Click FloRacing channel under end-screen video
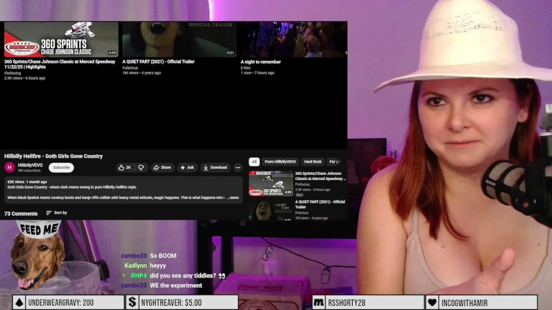 tap(13, 73)
